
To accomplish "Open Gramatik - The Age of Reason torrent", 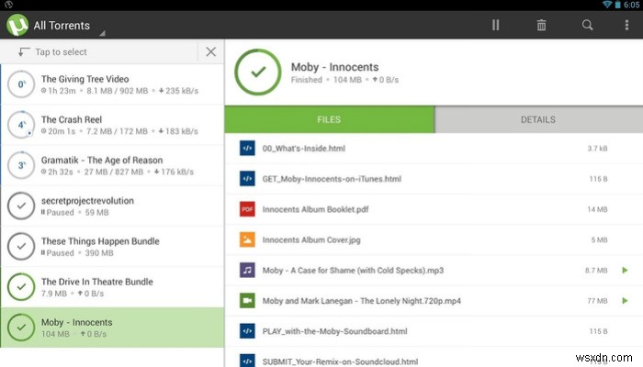I will tap(112, 165).
